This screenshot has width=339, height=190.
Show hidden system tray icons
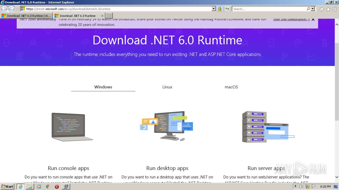[295, 187]
